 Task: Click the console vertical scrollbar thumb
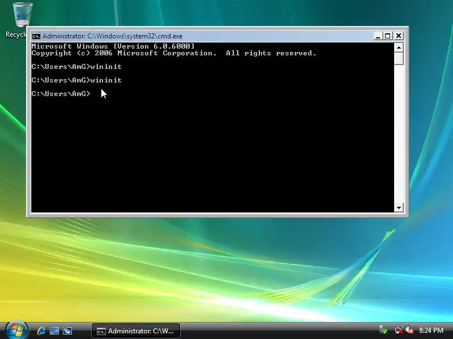pyautogui.click(x=399, y=59)
